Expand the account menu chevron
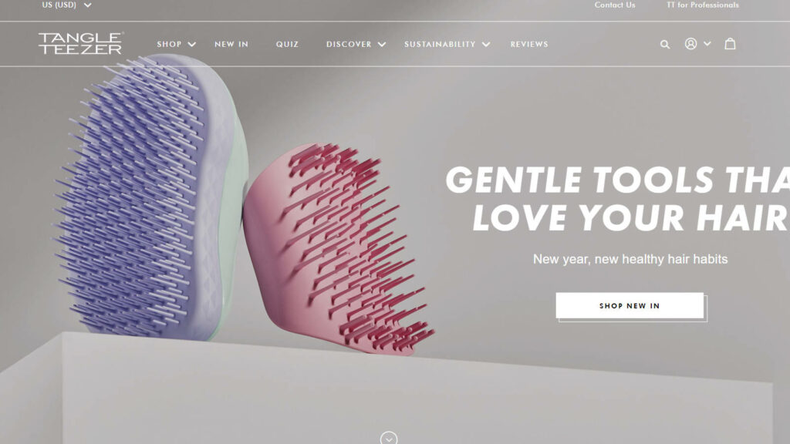Image resolution: width=790 pixels, height=444 pixels. click(x=707, y=44)
